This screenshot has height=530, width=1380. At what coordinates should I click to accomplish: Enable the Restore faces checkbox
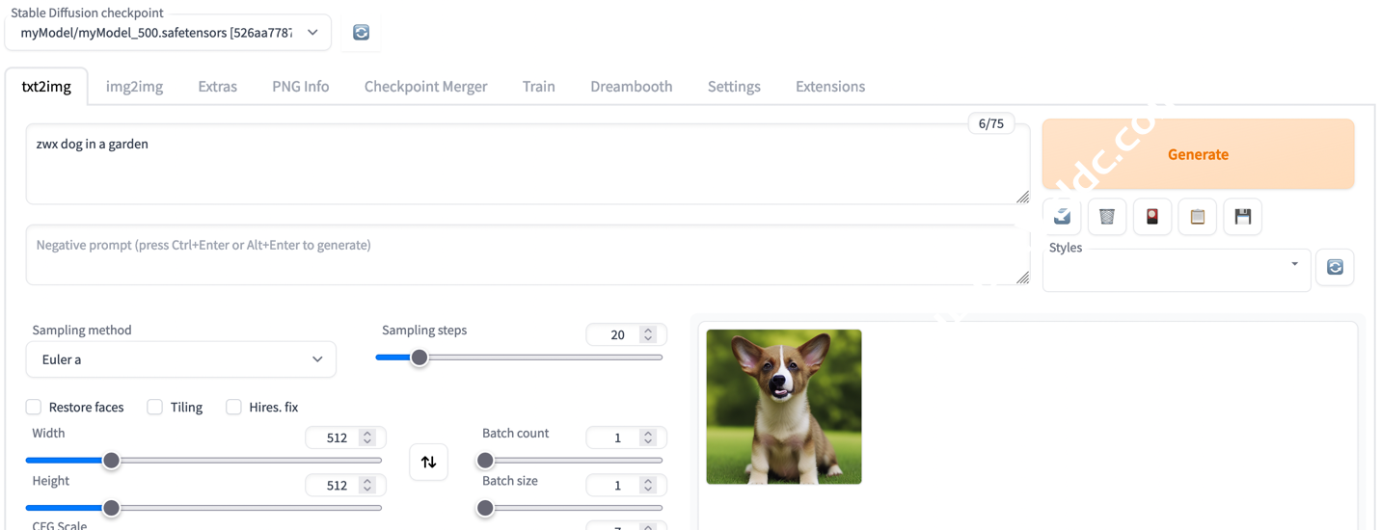tap(34, 407)
